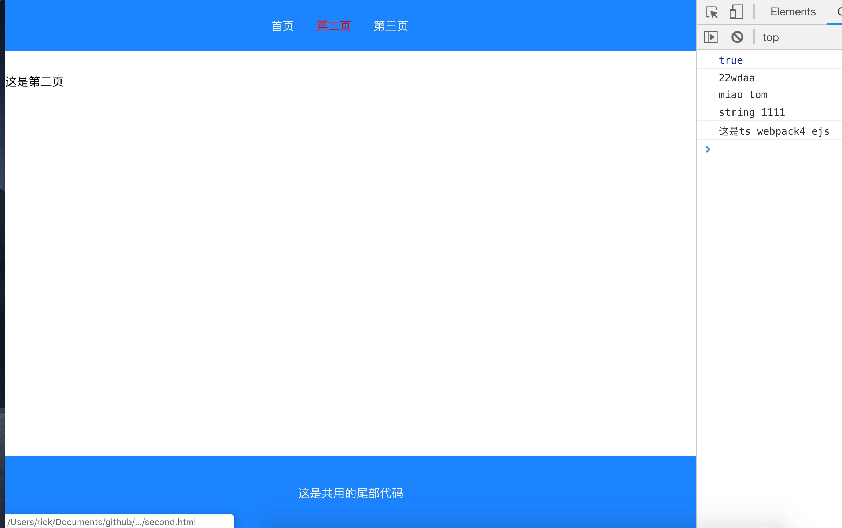Click the second.html status URL tooltip
842x528 pixels.
[x=103, y=522]
